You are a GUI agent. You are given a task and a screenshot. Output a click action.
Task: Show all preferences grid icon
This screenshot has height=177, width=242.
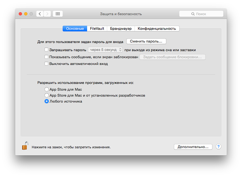58,14
